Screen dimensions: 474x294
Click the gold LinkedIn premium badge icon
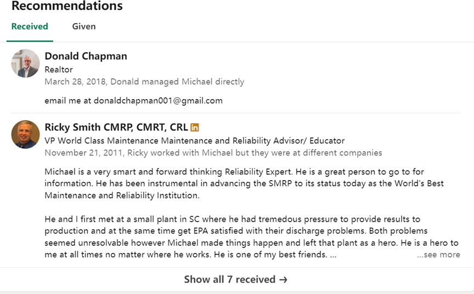(x=195, y=128)
